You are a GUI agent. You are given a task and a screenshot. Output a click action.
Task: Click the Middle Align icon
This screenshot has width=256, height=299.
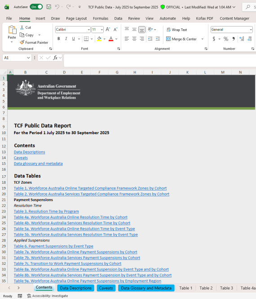tap(134, 29)
